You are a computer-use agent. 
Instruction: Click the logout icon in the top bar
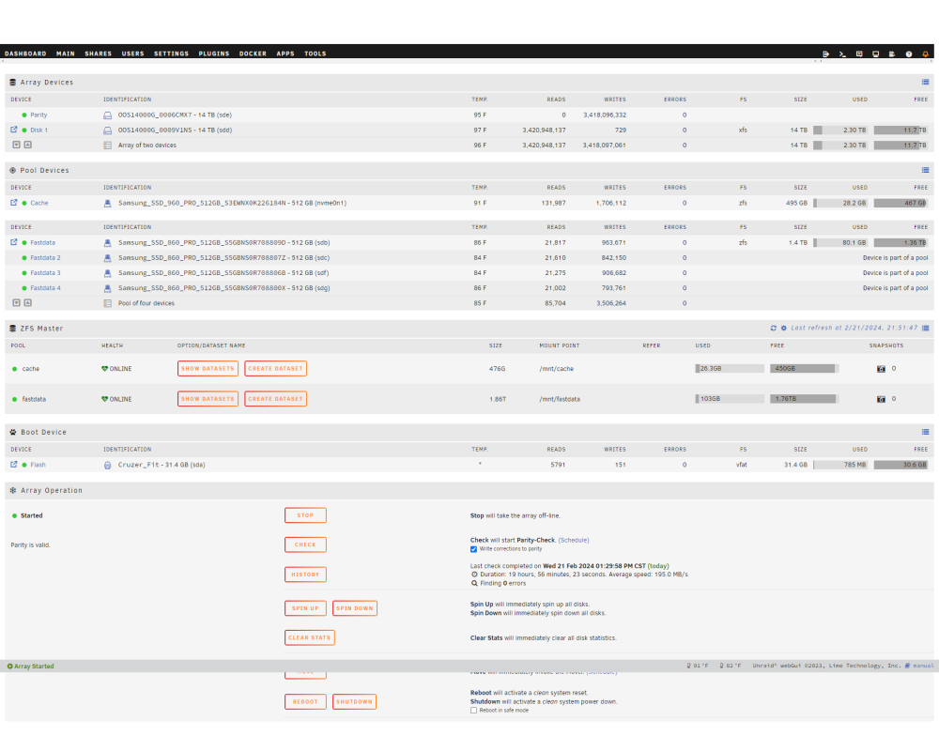(x=825, y=54)
